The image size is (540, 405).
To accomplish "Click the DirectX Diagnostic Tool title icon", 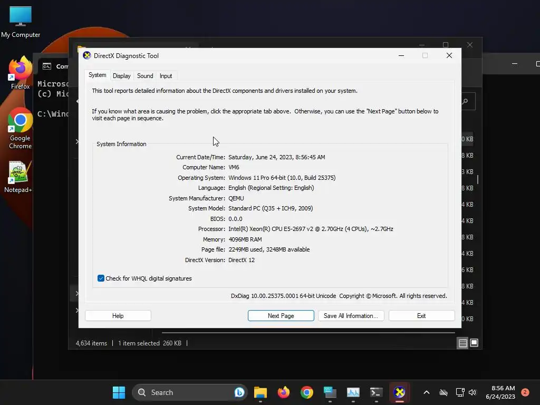I will (87, 55).
